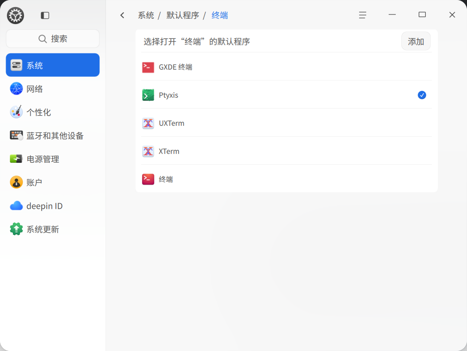This screenshot has height=351, width=467.
Task: Maximize the settings window
Action: (x=422, y=15)
